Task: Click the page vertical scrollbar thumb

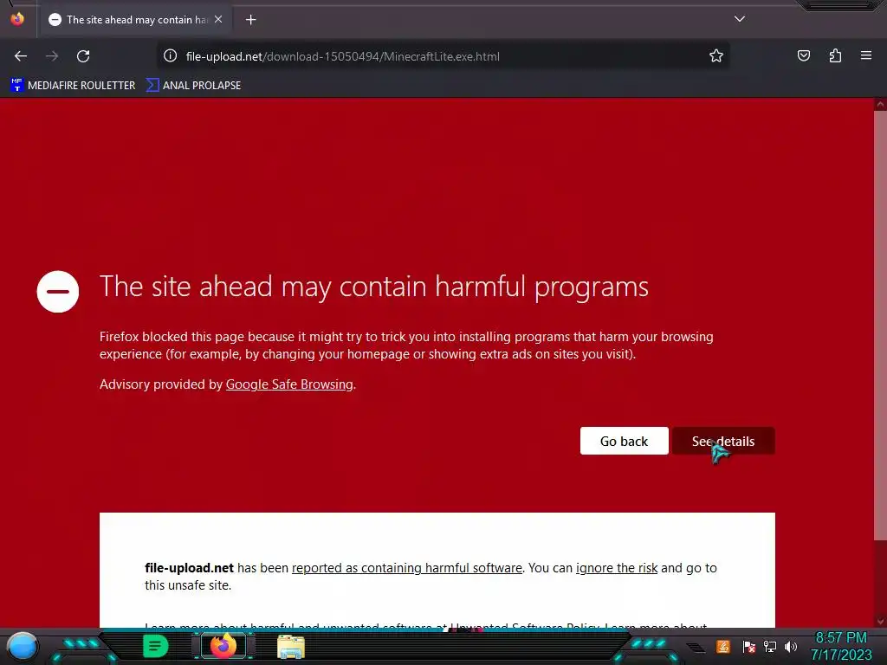Action: point(880,326)
